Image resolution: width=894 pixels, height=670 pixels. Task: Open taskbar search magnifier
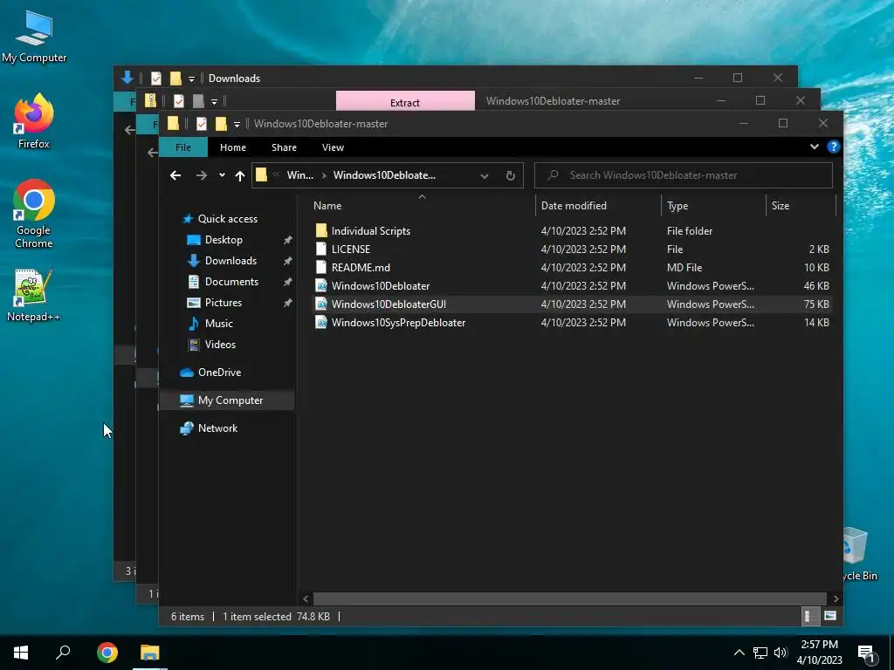tap(63, 653)
